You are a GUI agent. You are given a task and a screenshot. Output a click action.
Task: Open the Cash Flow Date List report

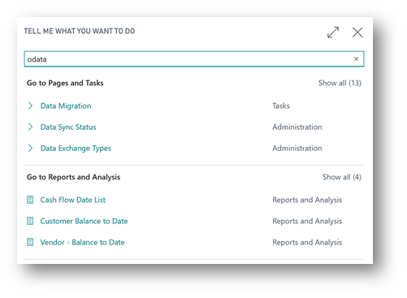point(73,200)
